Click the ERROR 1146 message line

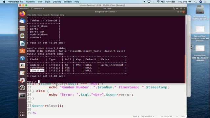coord(76,51)
